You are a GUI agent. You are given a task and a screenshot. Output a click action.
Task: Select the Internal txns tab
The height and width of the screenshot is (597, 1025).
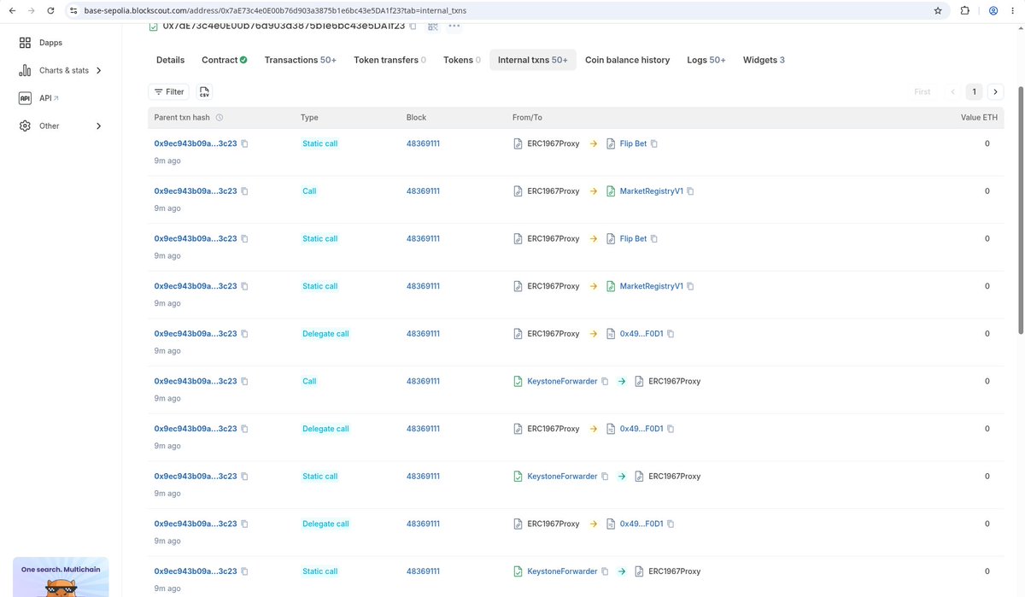pos(533,60)
